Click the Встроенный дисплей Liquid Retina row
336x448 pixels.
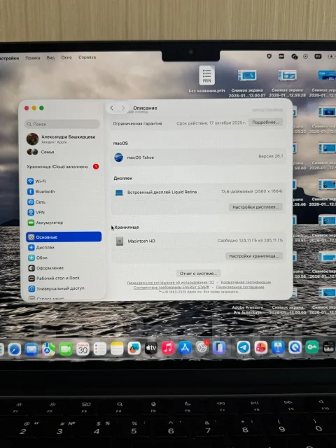pos(198,192)
